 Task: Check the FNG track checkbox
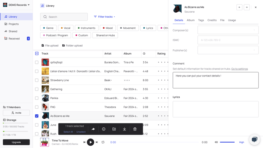[x=37, y=107]
